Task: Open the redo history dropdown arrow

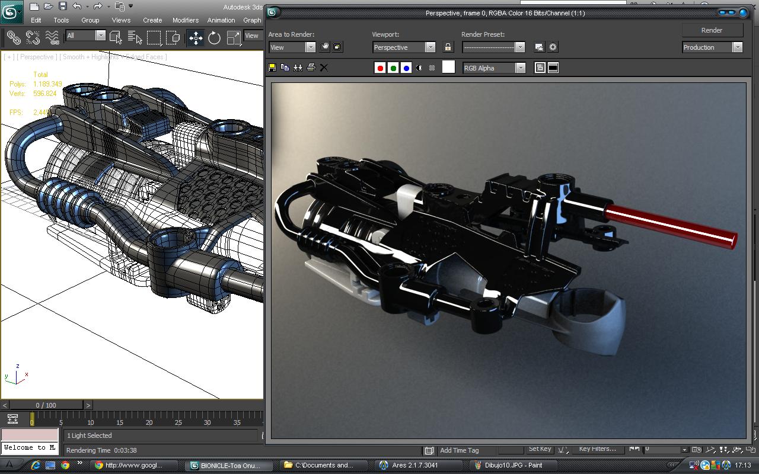Action: click(107, 7)
